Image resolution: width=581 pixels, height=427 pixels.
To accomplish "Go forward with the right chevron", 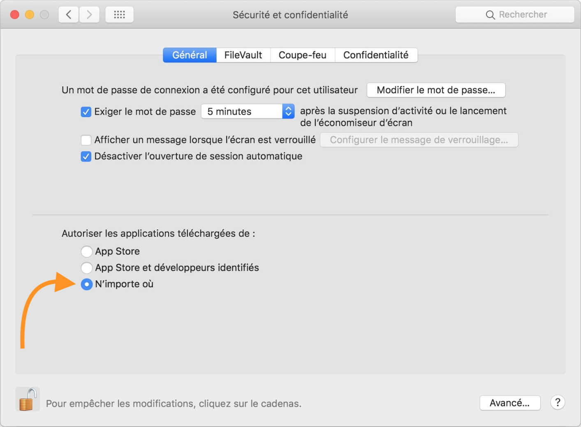I will (89, 15).
